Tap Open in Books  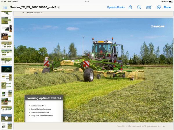[x=116, y=7]
